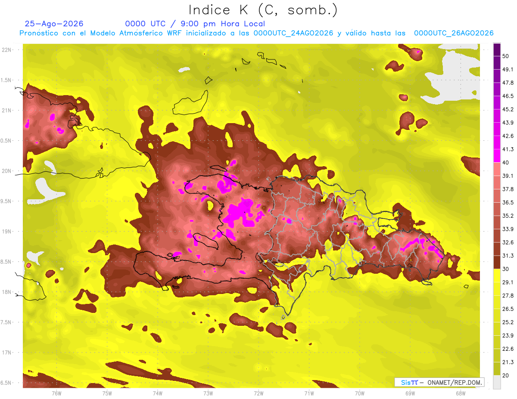The image size is (517, 399).
Task: Click the colorbar label "37.8"
Action: 508,189
